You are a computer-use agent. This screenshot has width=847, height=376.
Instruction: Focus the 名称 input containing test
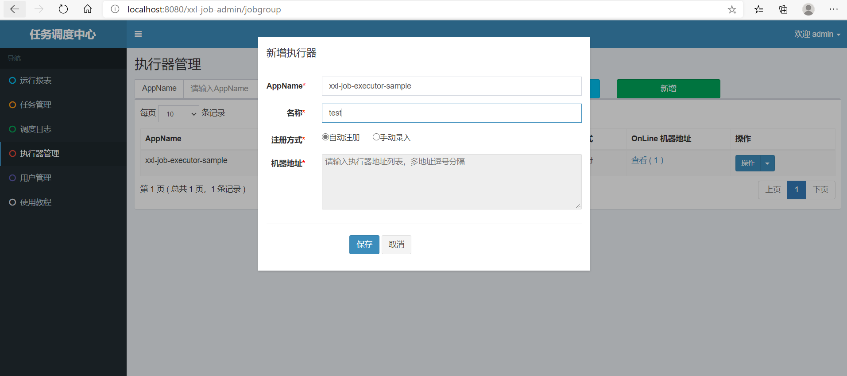coord(452,113)
